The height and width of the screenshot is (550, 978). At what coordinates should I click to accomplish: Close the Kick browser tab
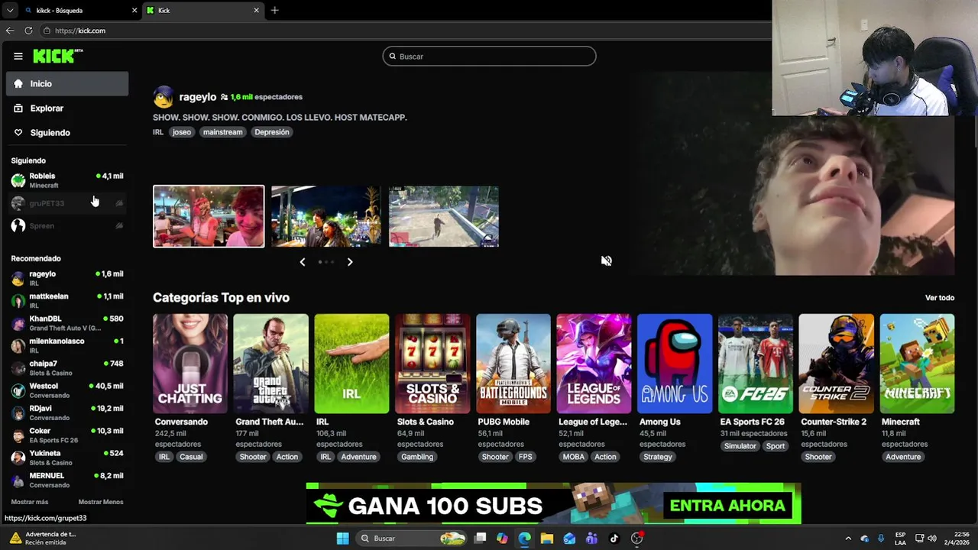click(257, 11)
